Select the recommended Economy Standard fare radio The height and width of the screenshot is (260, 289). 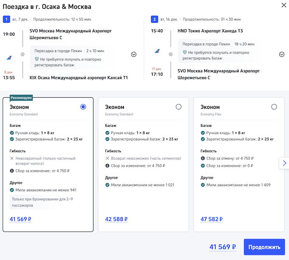(x=83, y=107)
